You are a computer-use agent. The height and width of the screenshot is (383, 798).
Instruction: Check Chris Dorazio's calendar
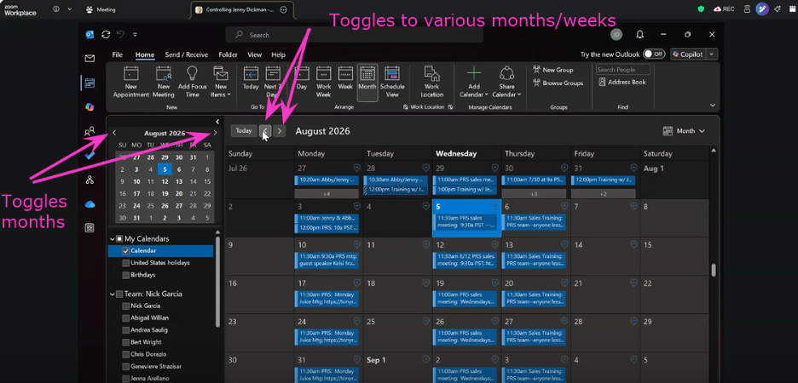pos(125,355)
